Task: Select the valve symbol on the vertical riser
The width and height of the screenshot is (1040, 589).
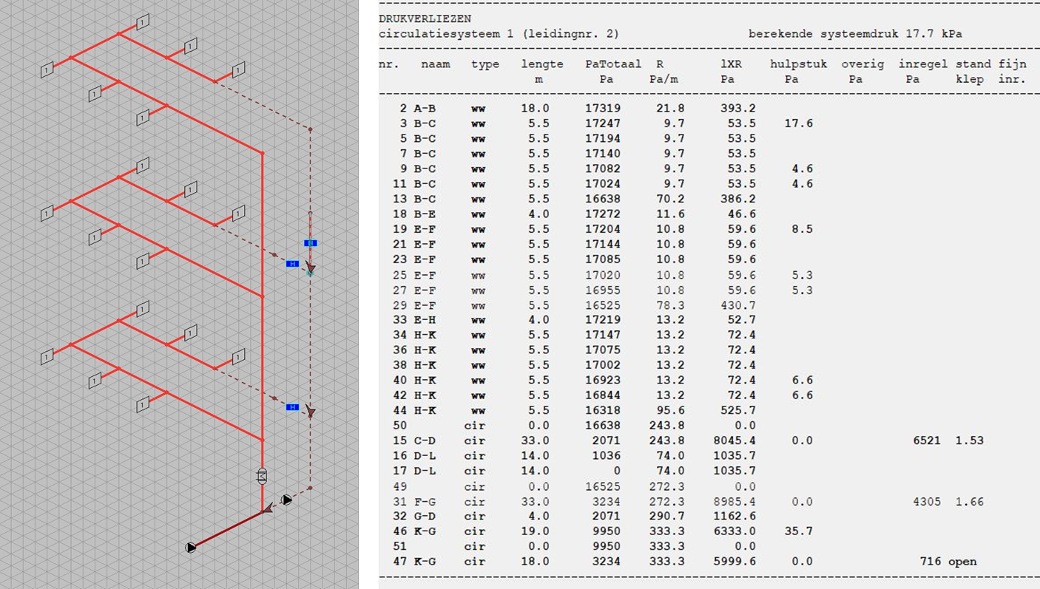Action: [261, 476]
